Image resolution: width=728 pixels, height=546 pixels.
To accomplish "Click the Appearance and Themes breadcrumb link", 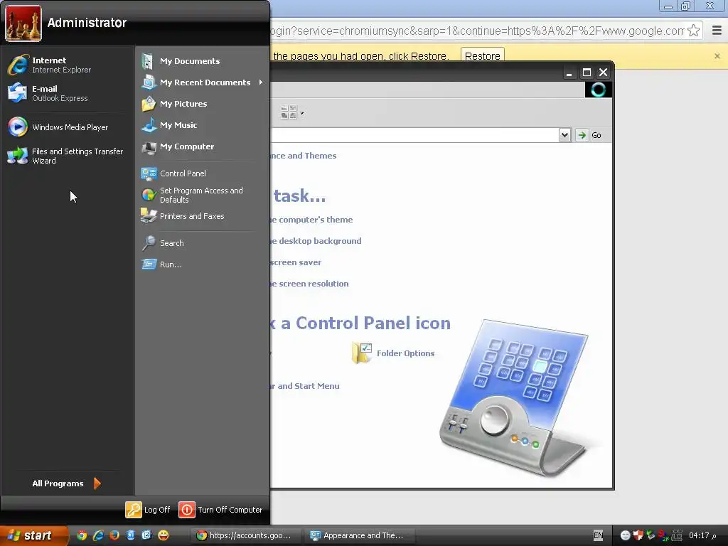I will coord(303,156).
